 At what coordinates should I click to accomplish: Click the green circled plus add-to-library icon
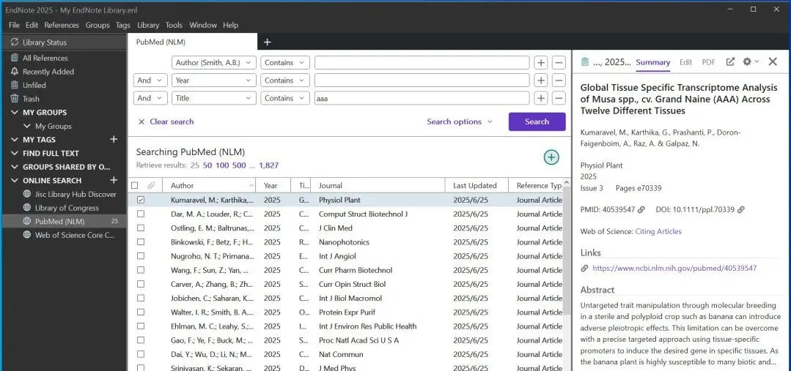[551, 157]
